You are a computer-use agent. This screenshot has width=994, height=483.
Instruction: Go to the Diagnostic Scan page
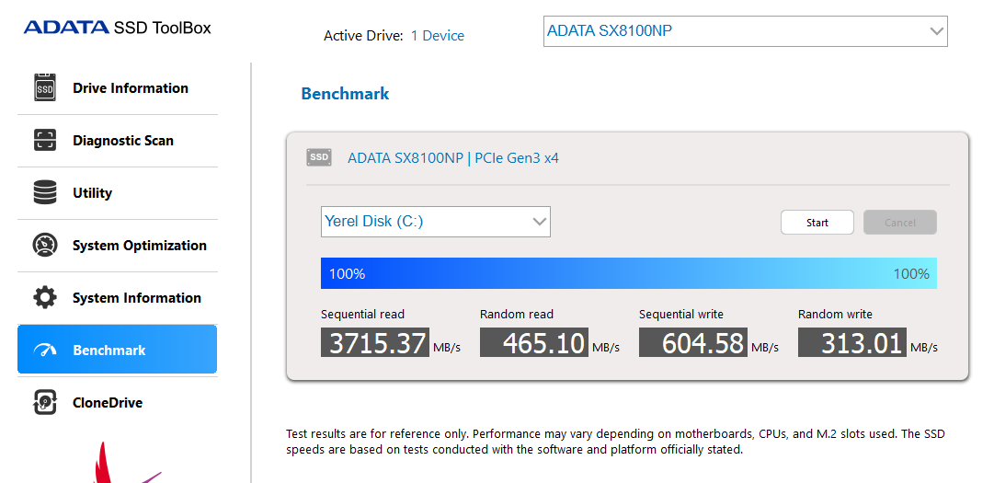click(x=118, y=141)
